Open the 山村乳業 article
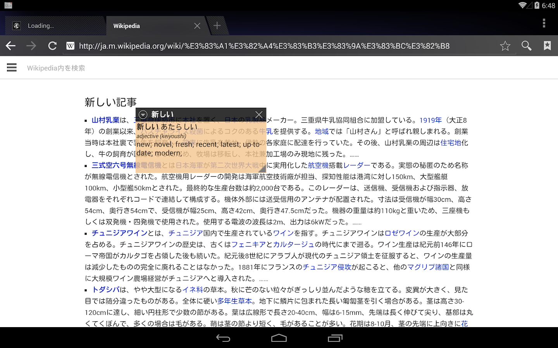The width and height of the screenshot is (558, 348). click(x=106, y=120)
